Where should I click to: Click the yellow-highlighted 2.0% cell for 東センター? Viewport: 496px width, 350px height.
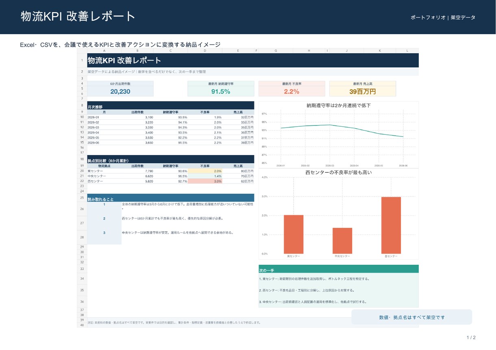tap(204, 171)
